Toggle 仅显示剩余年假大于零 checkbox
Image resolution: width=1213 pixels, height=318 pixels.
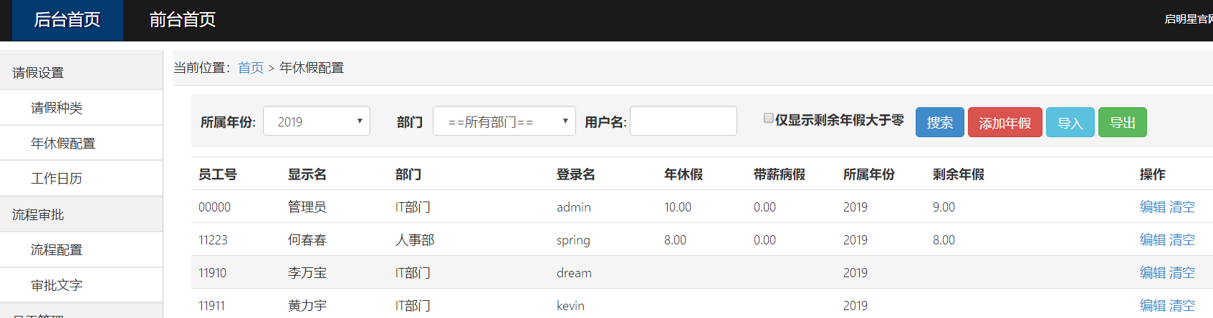[x=768, y=118]
